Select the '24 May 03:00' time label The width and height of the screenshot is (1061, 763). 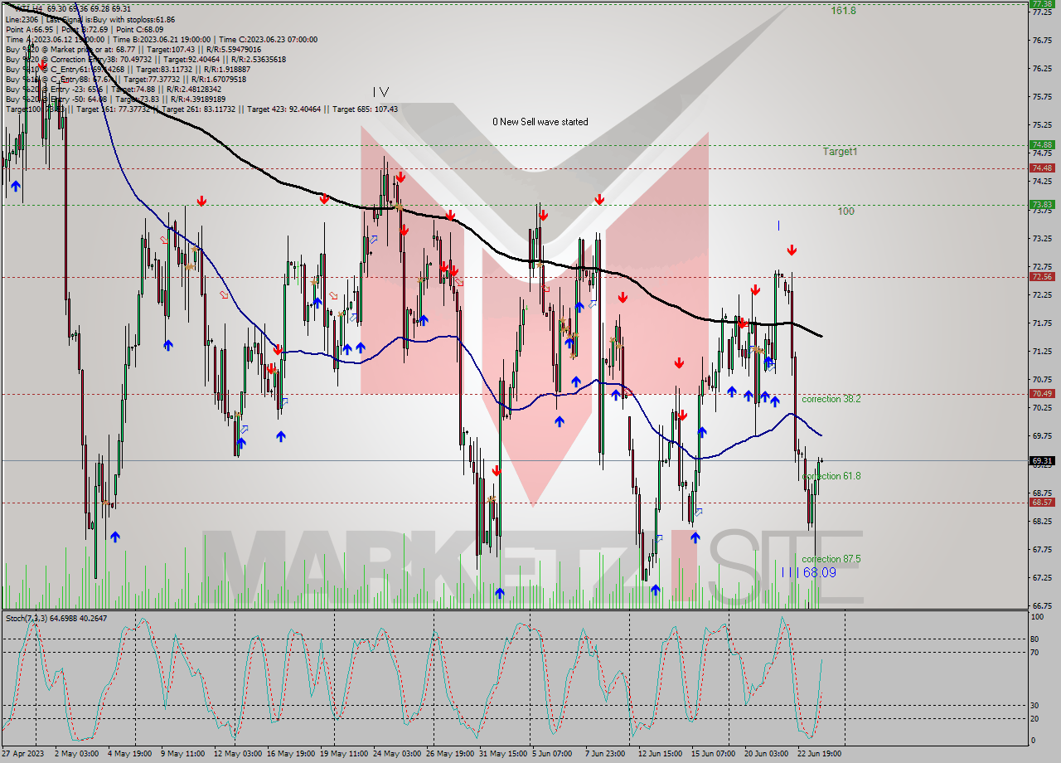point(397,754)
